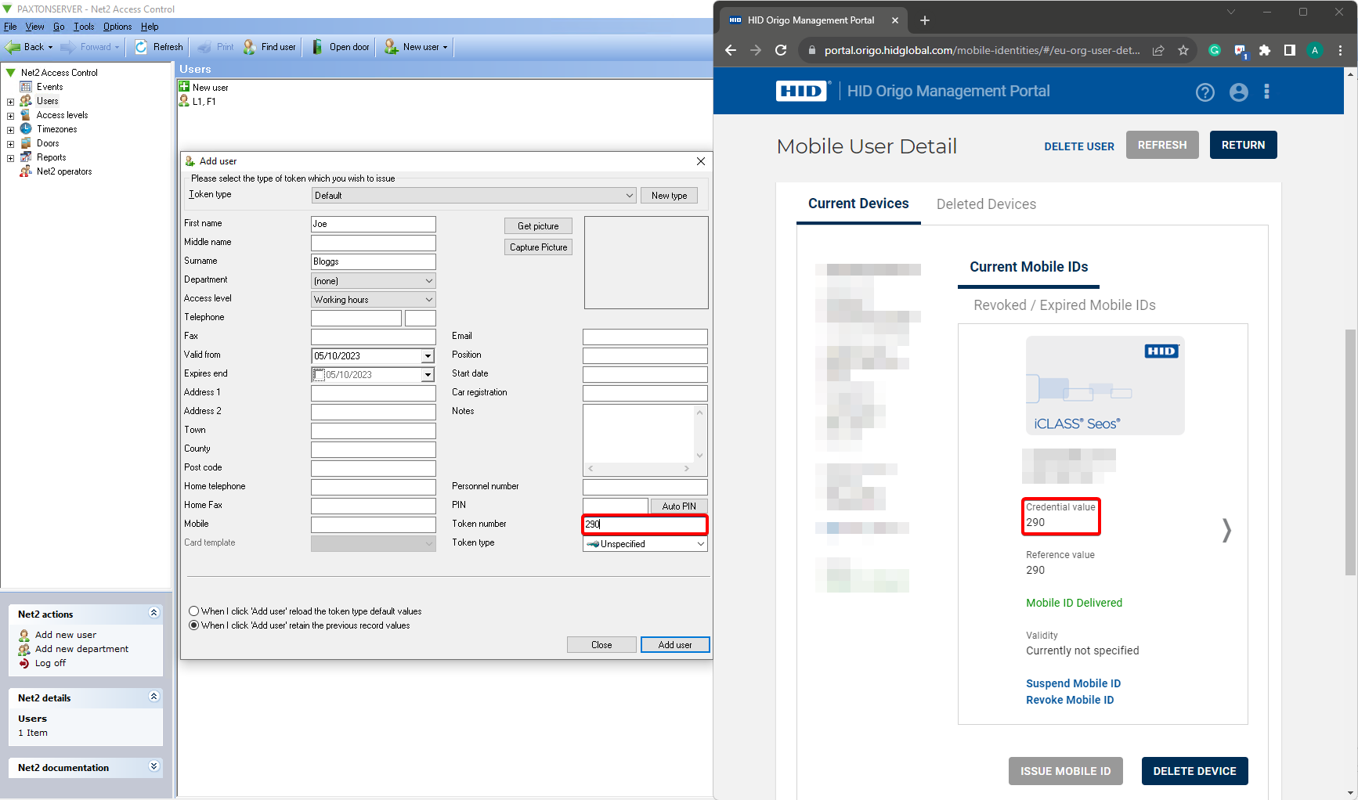This screenshot has width=1358, height=800.
Task: Click the Refresh icon in Net2 toolbar
Action: pyautogui.click(x=141, y=47)
